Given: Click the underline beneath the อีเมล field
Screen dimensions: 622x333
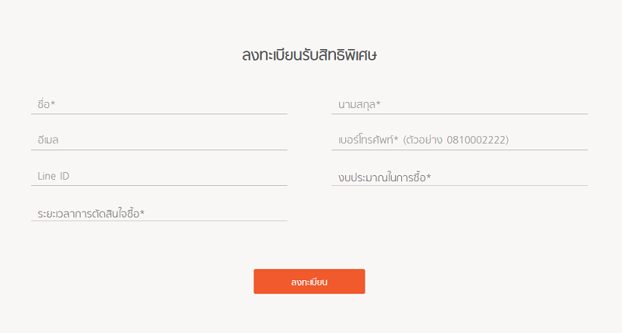Looking at the screenshot, I should point(159,149).
